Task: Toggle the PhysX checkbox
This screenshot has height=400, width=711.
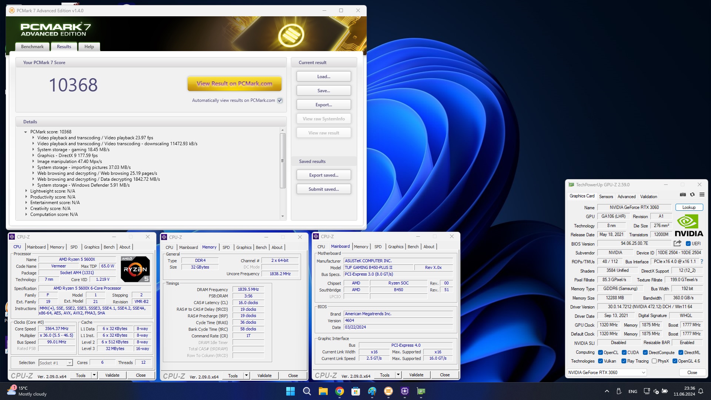Action: coord(654,361)
